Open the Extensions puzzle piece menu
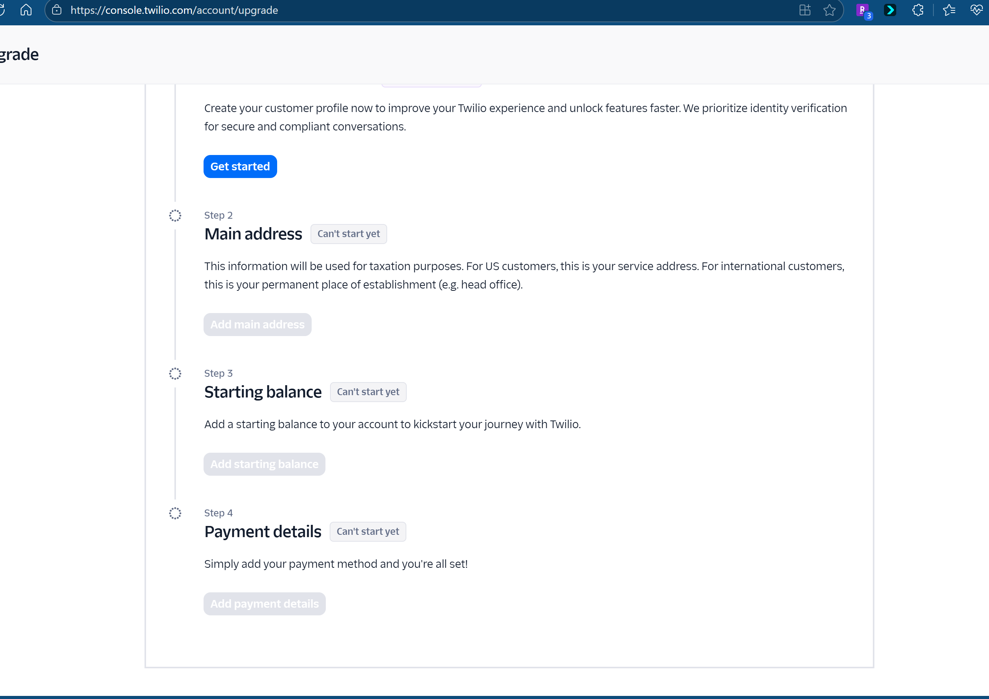This screenshot has height=699, width=989. pyautogui.click(x=917, y=10)
